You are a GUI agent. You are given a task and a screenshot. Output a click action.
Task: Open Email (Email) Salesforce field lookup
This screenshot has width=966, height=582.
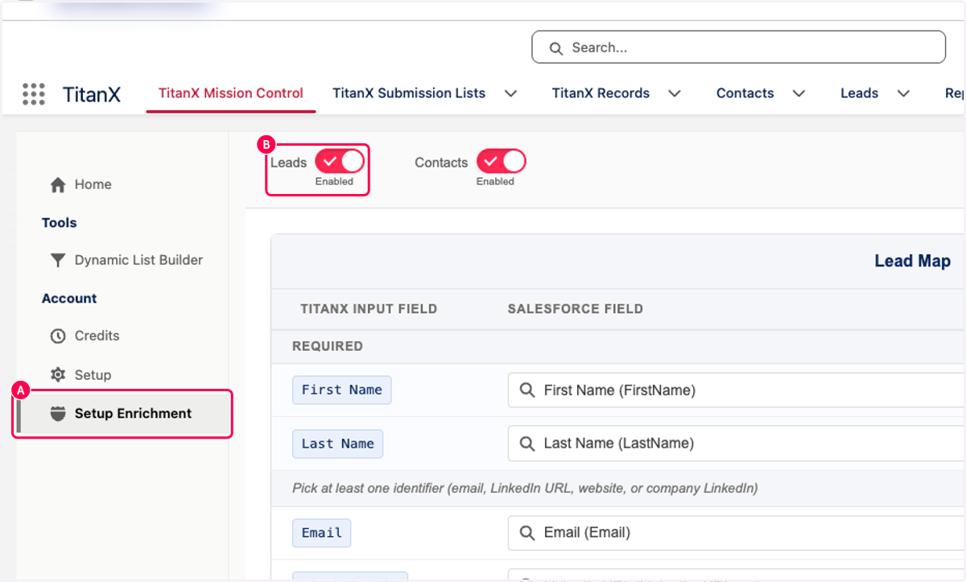click(737, 532)
